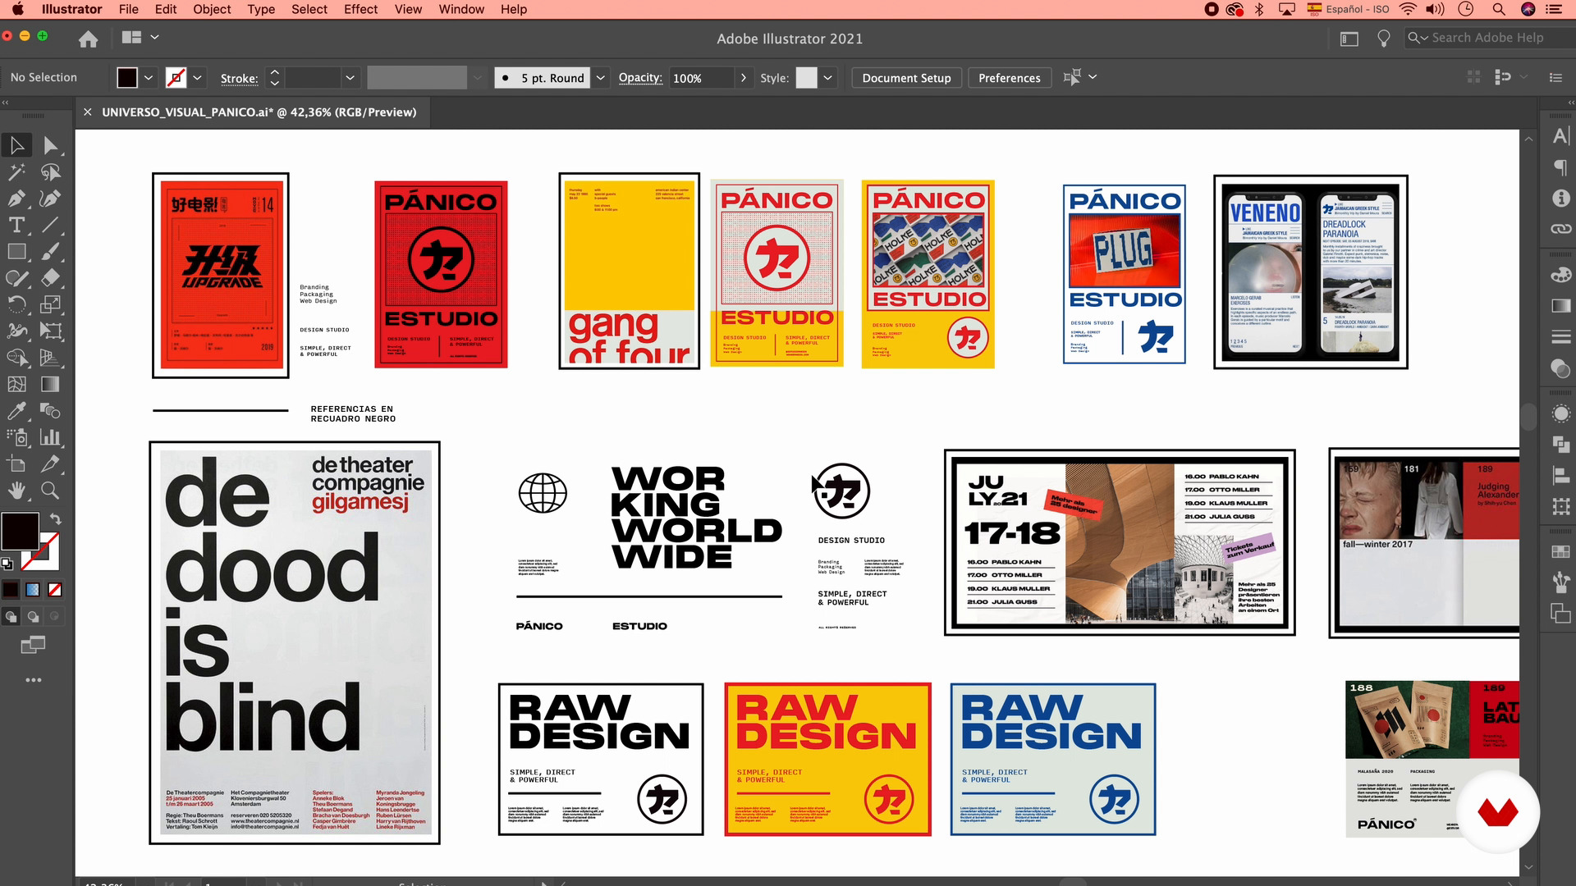The image size is (1576, 886).
Task: Open brush definition 5 pt. Round dropdown
Action: click(601, 78)
